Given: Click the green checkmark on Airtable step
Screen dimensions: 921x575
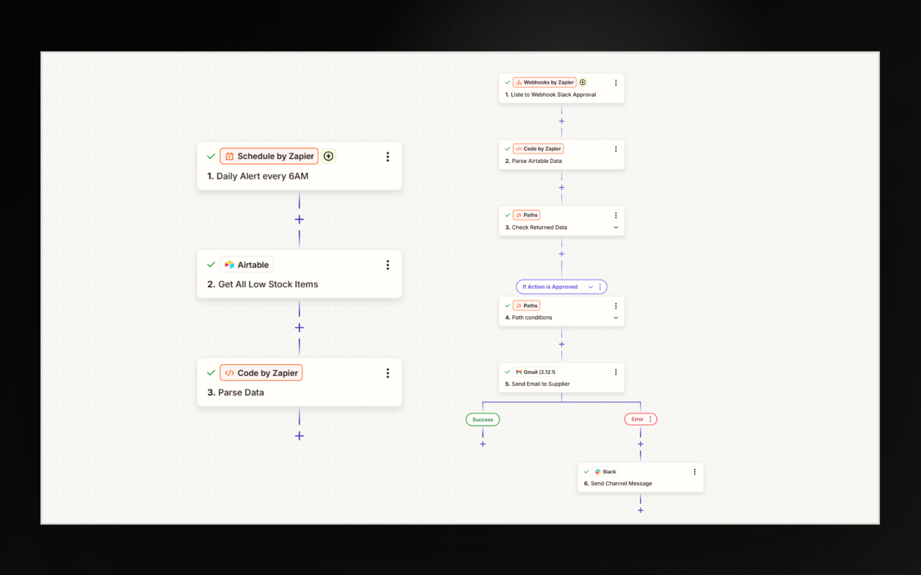Looking at the screenshot, I should coord(211,265).
